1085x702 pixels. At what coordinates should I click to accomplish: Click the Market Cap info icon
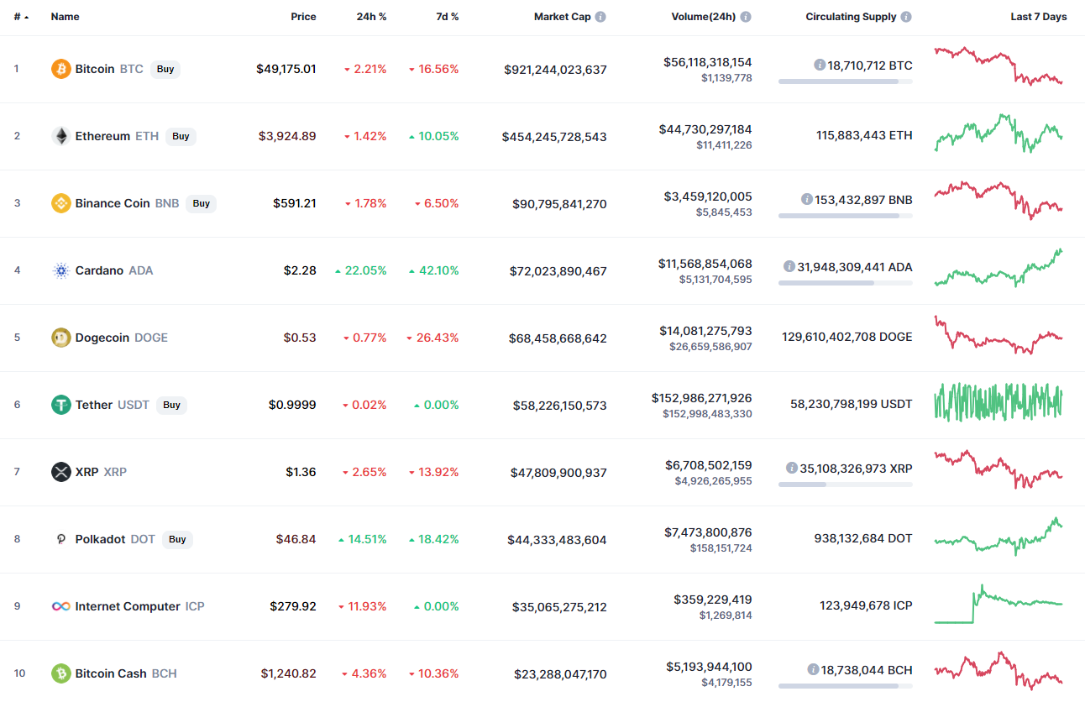point(600,17)
